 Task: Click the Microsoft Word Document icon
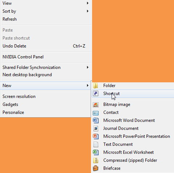[96, 120]
